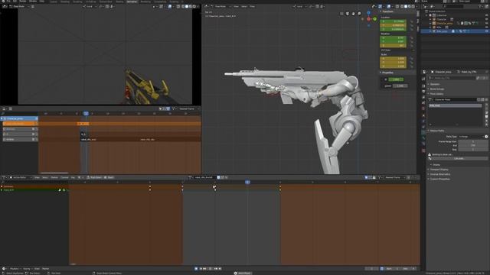Open right viewport editor type icon

pos(207,6)
